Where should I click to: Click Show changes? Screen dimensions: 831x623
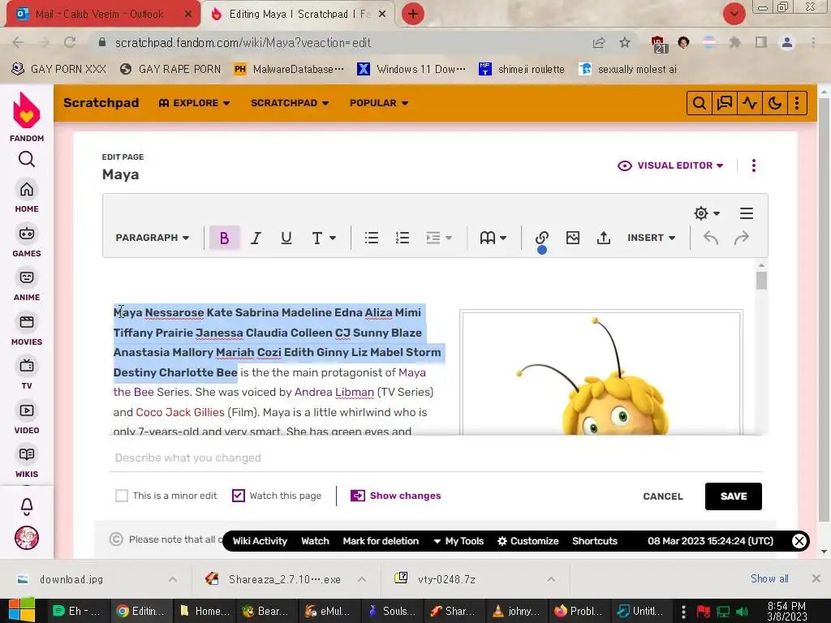395,496
